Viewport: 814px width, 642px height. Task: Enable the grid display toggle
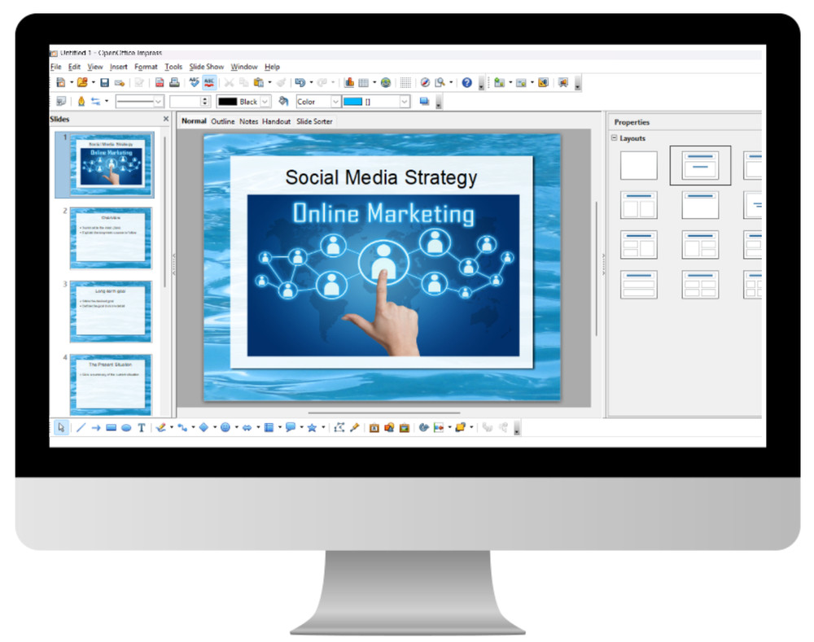click(x=405, y=82)
